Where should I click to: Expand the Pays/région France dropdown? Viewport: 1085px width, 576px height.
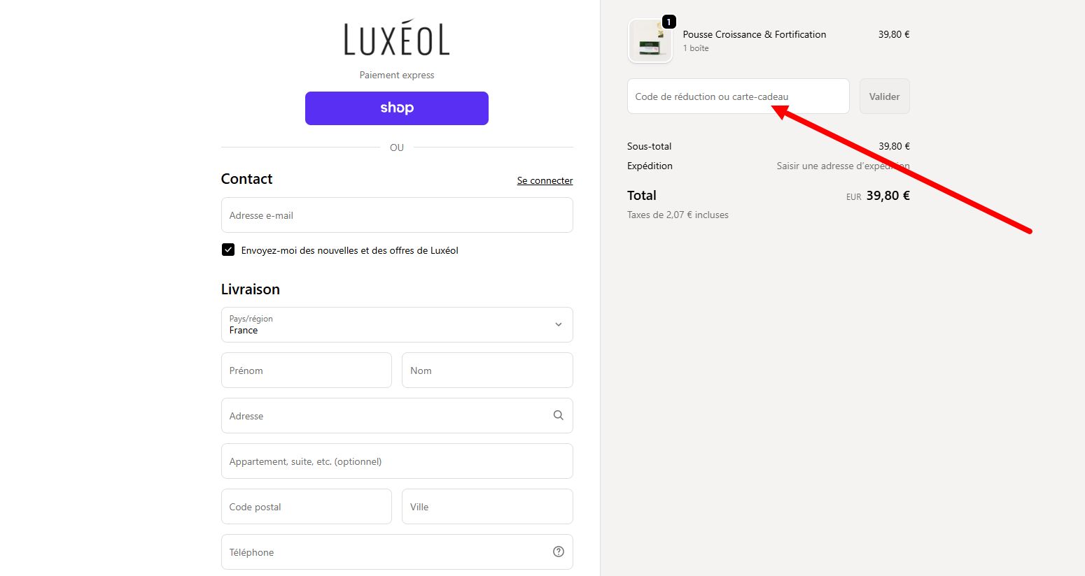tap(397, 324)
